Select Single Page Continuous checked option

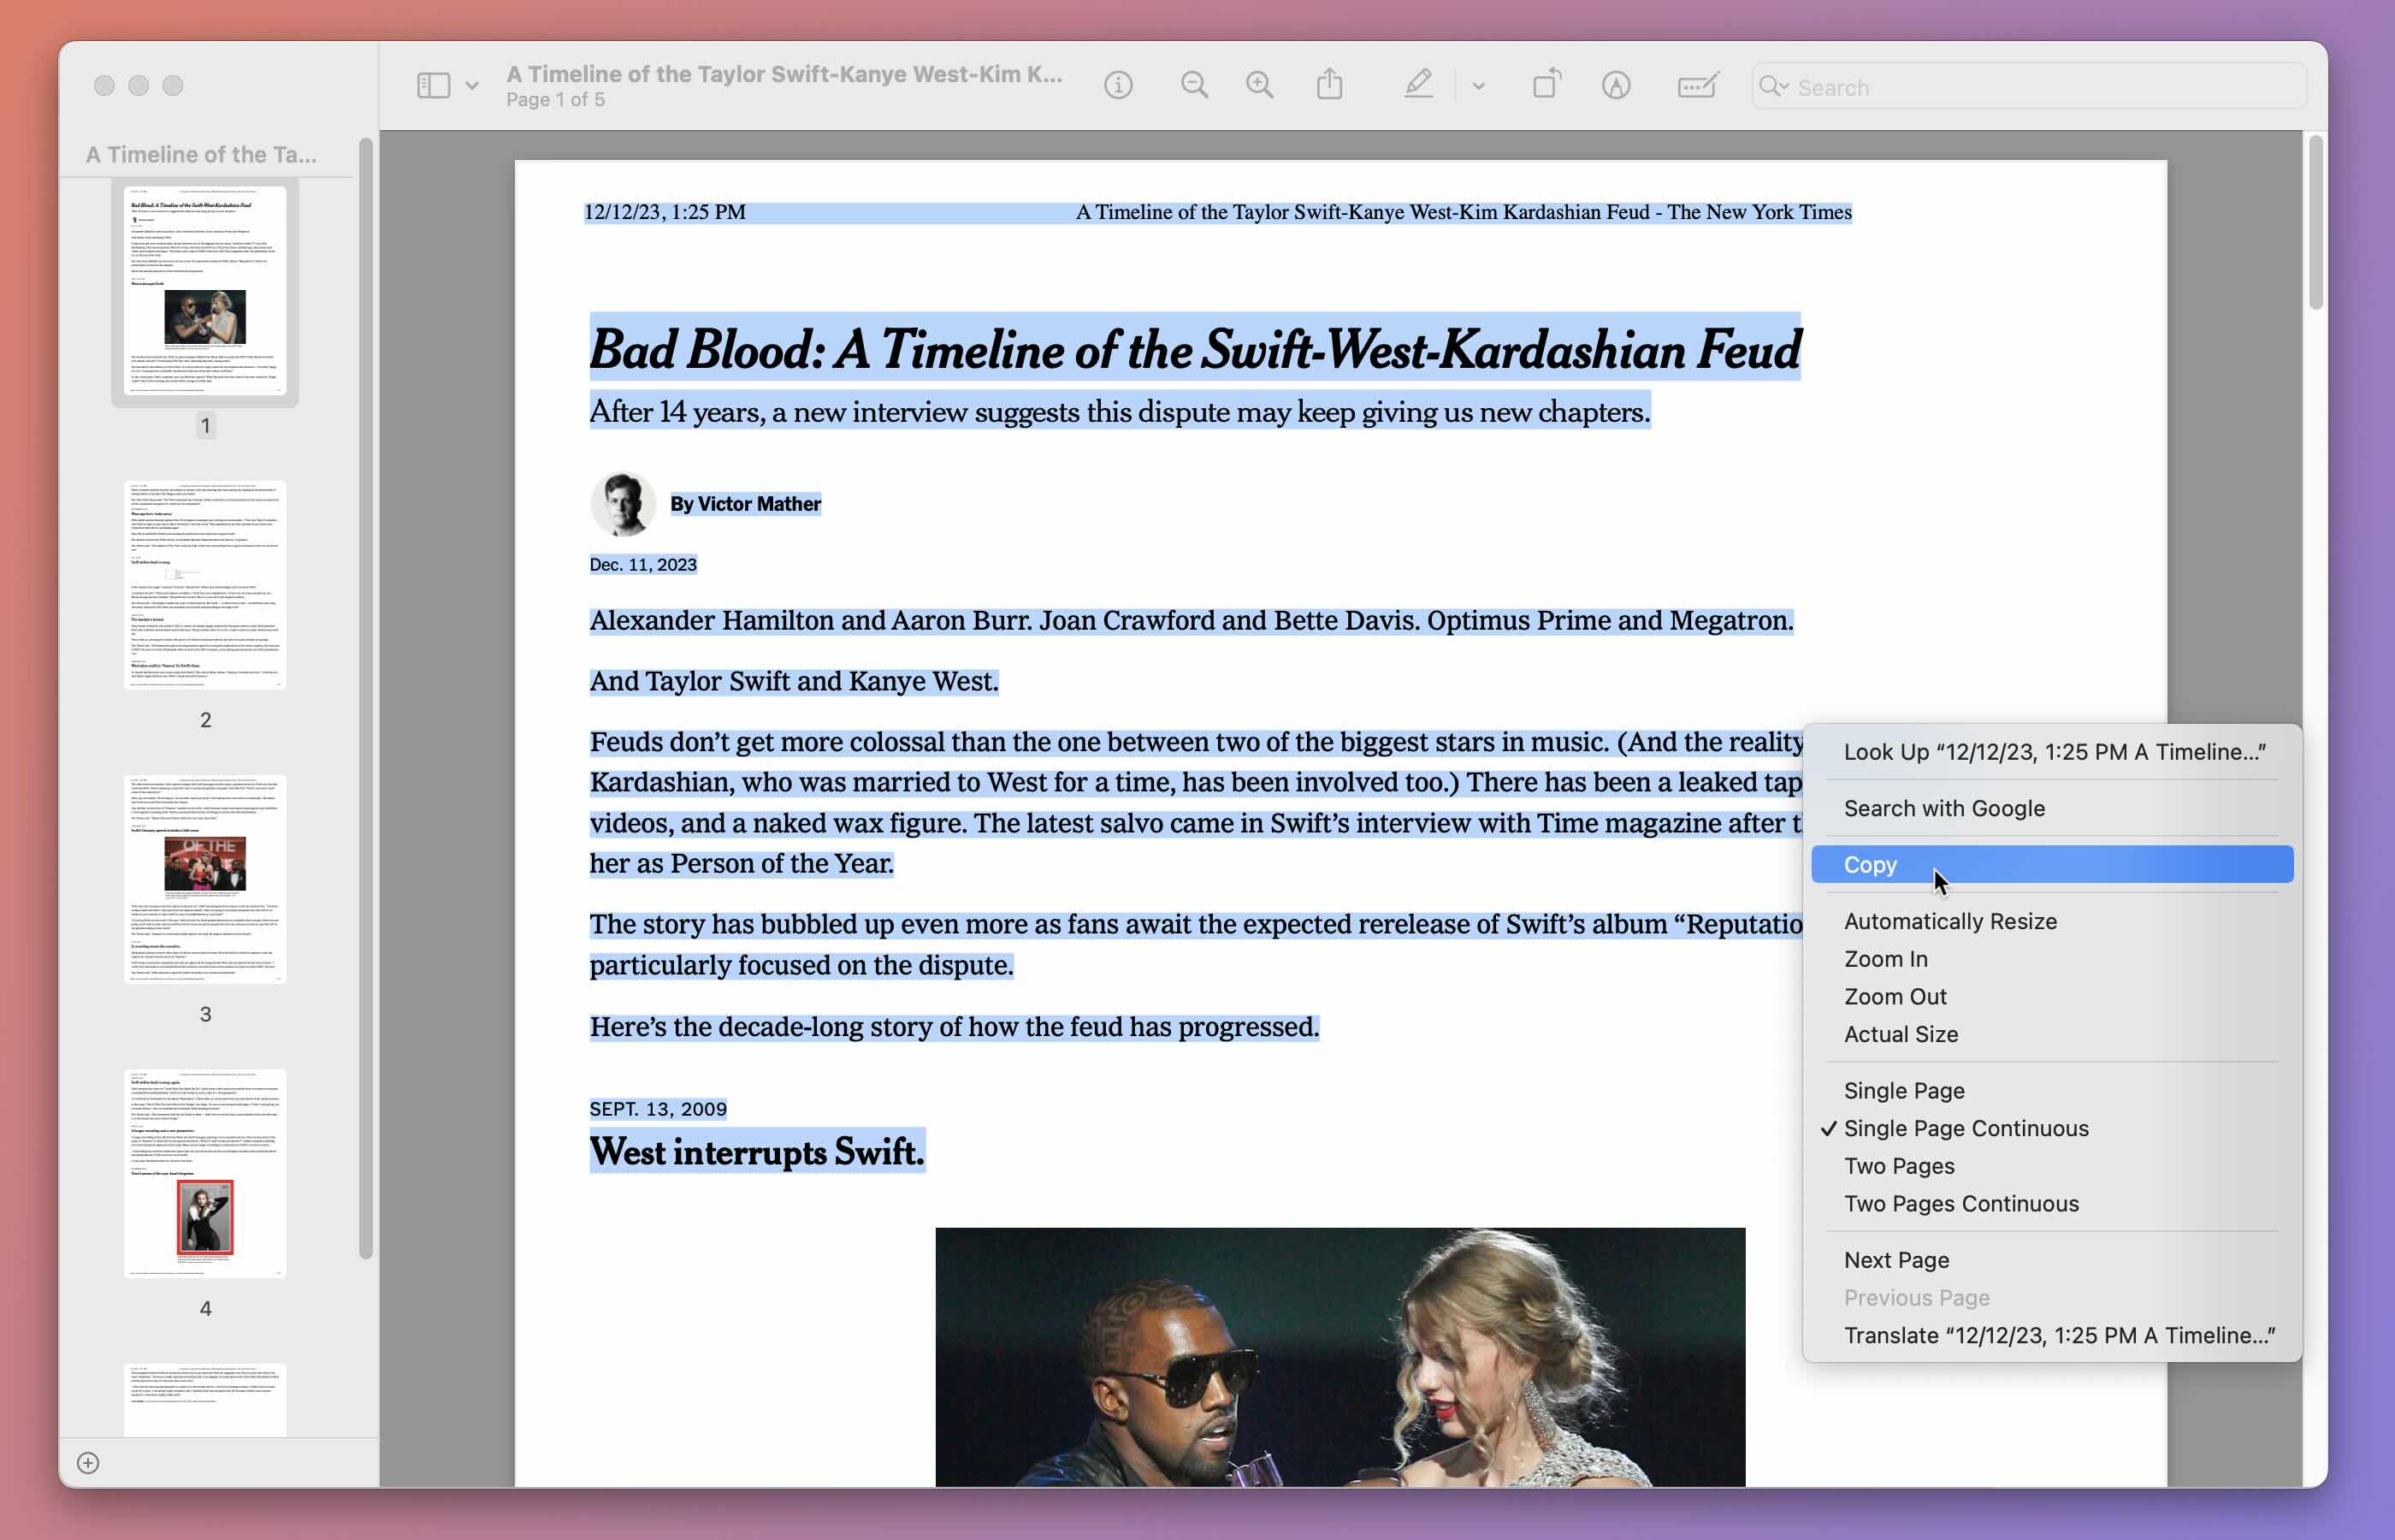click(1965, 1128)
